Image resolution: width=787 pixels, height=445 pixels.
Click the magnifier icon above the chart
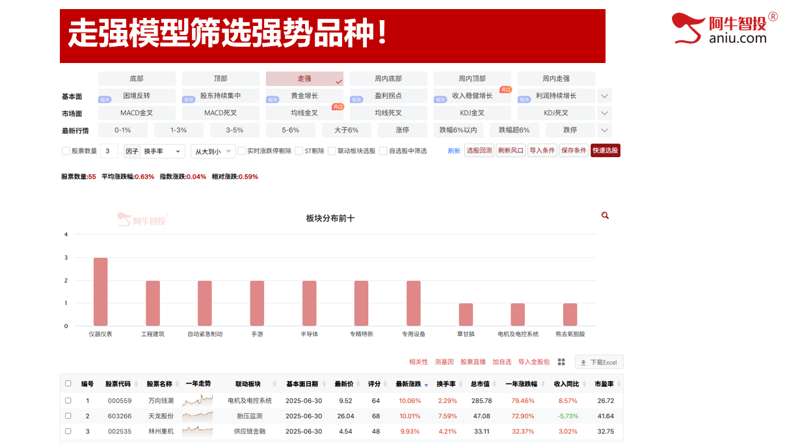tap(605, 216)
